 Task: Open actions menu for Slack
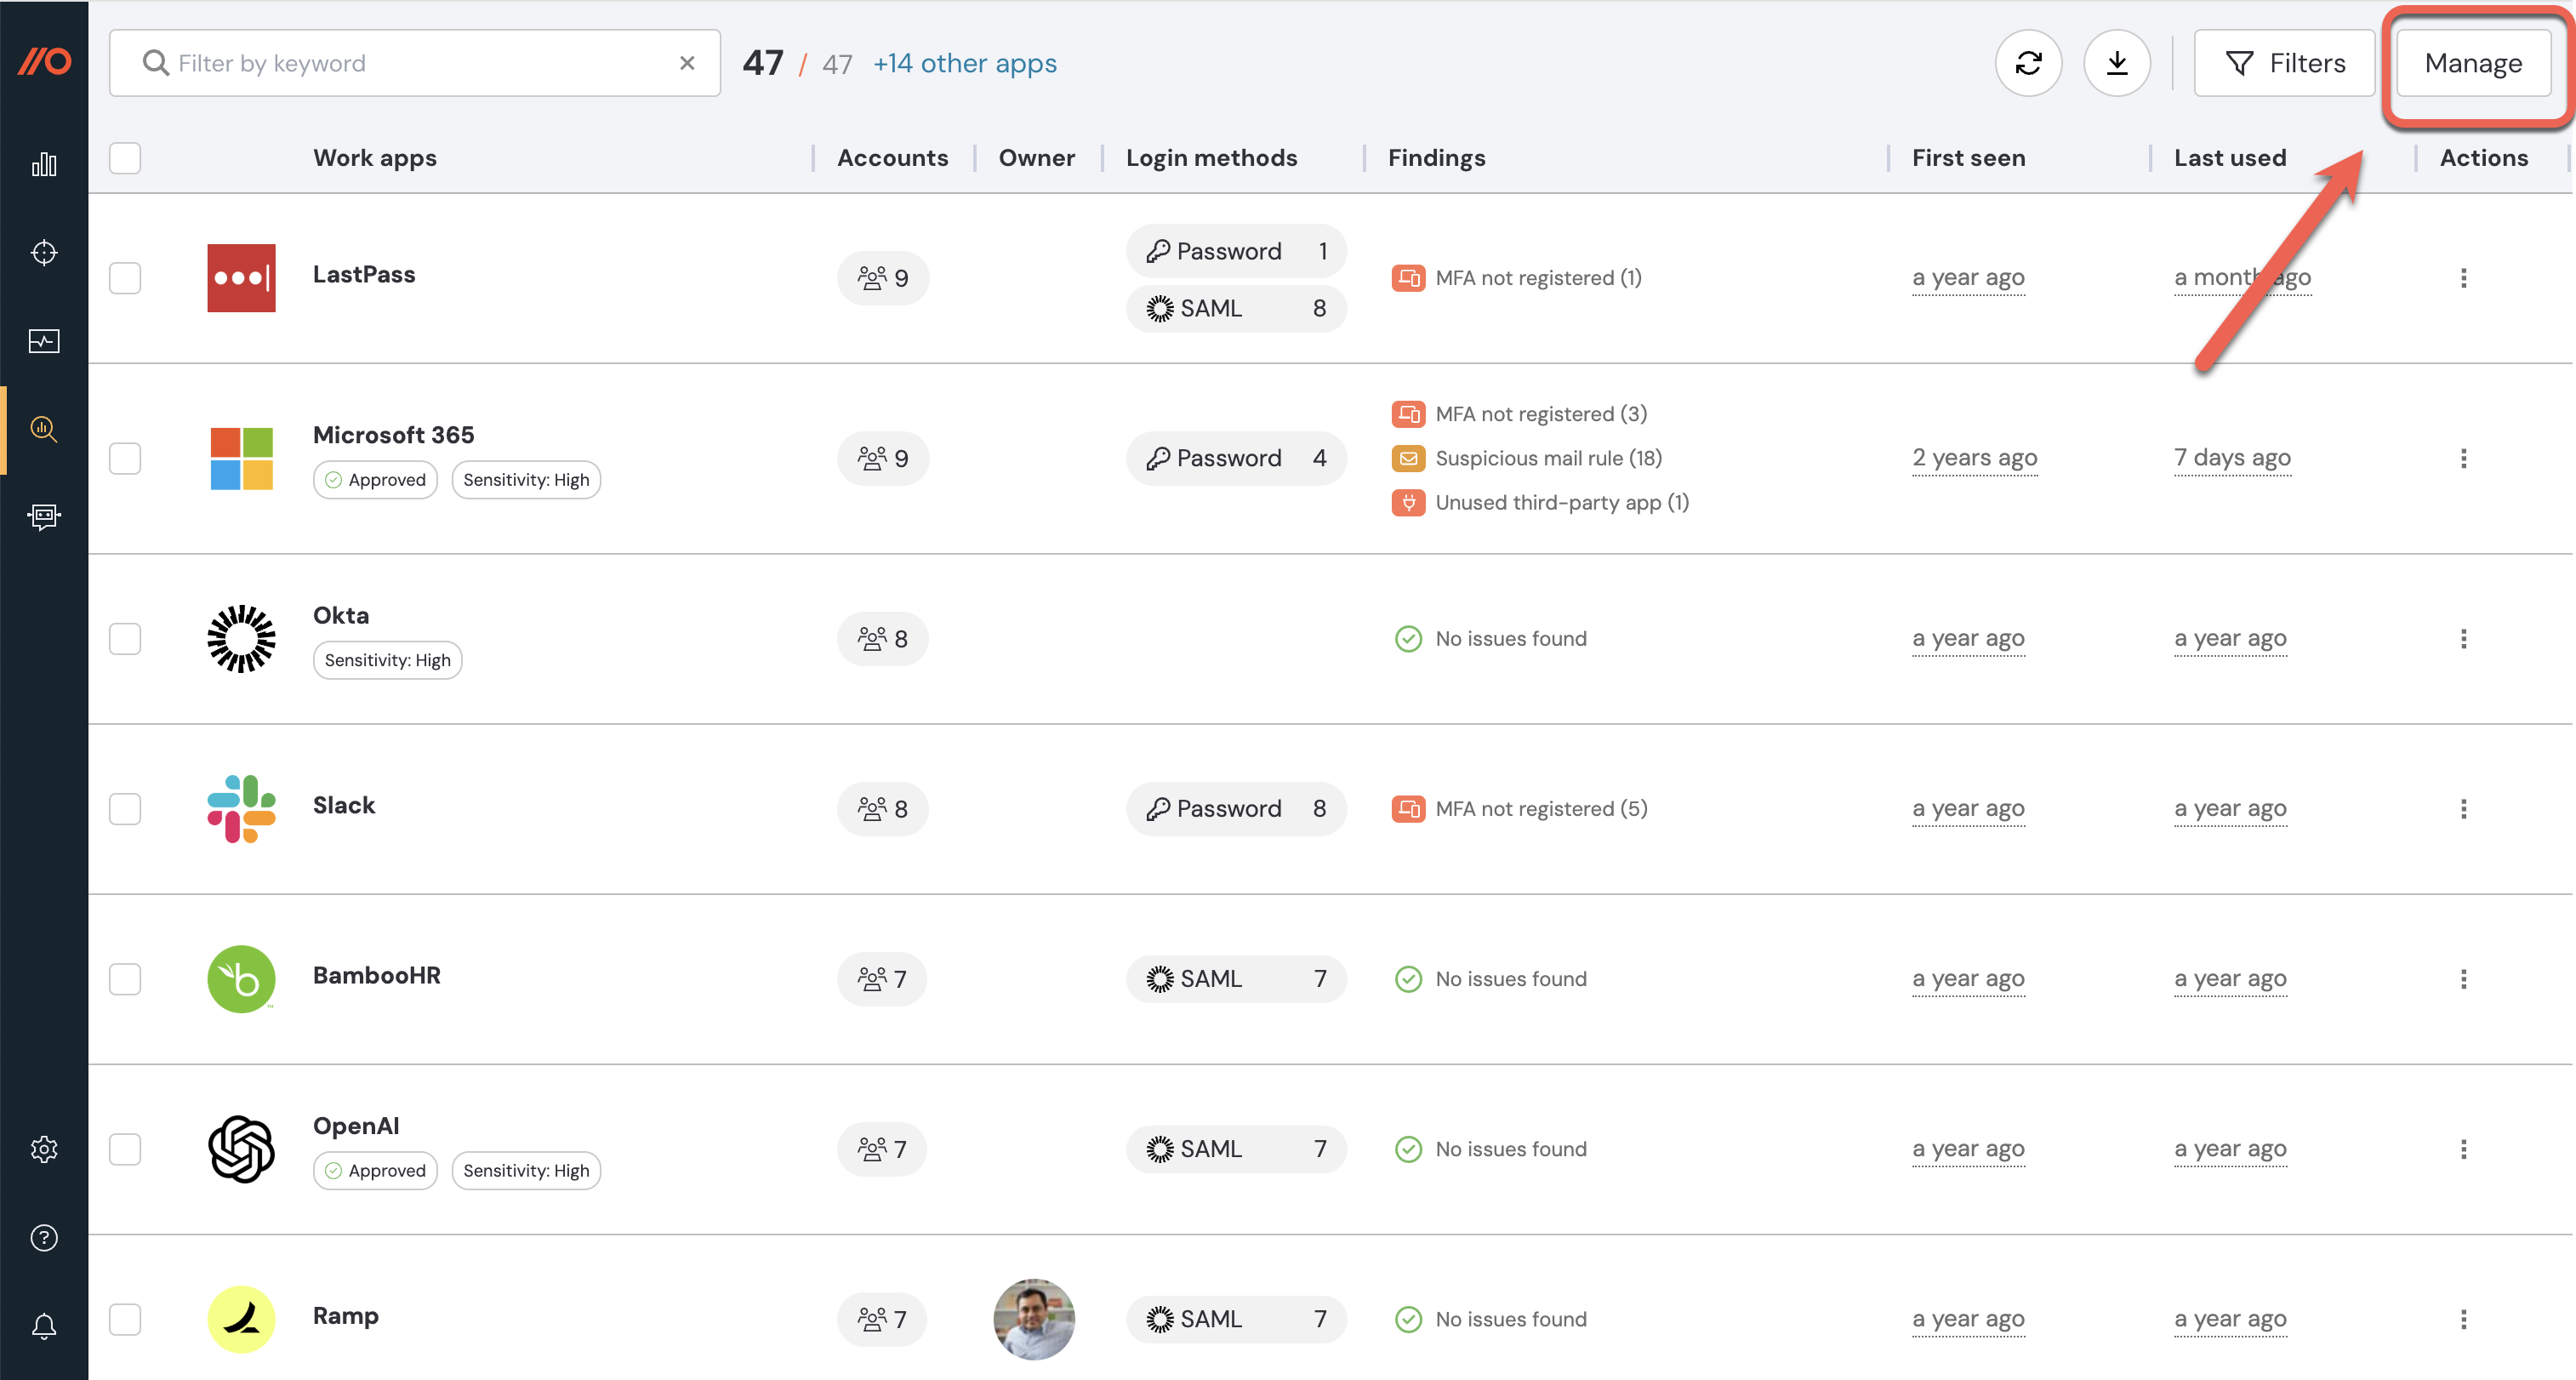click(2463, 808)
